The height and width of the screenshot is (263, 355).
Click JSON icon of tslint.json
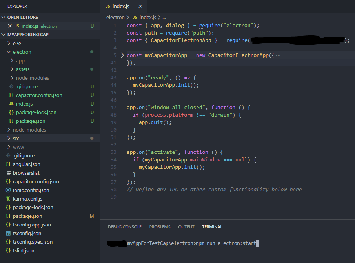click(x=8, y=250)
